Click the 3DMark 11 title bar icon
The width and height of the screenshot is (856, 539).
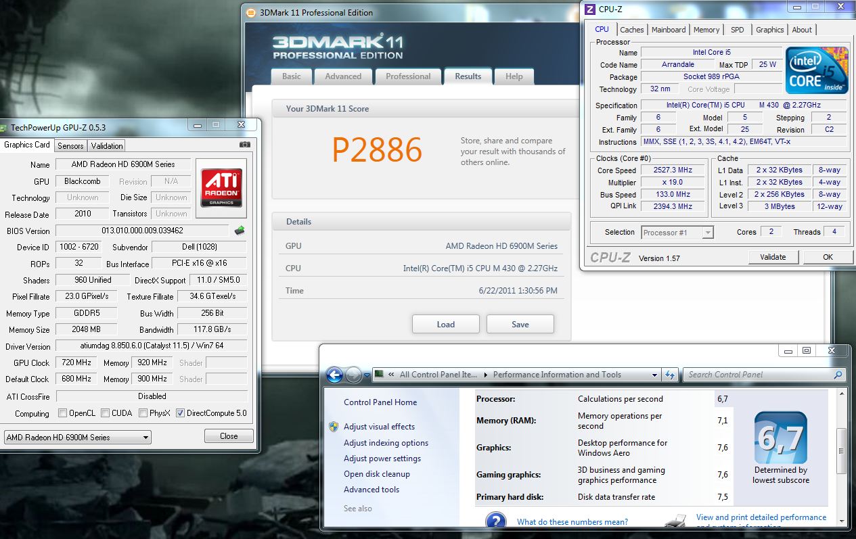point(251,12)
